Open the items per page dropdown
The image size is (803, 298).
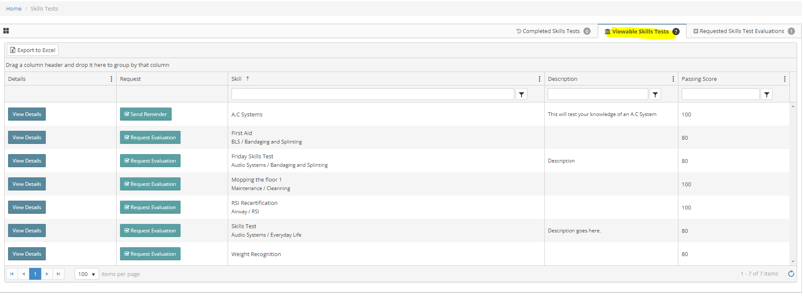tap(86, 274)
